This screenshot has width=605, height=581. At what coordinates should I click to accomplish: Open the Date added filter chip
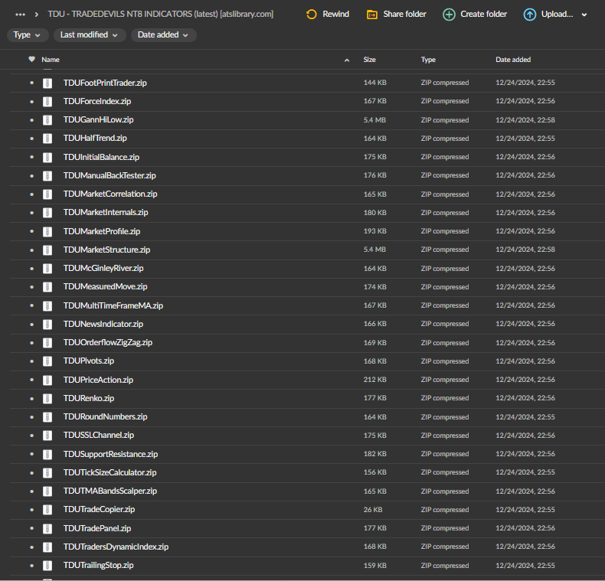click(x=163, y=34)
